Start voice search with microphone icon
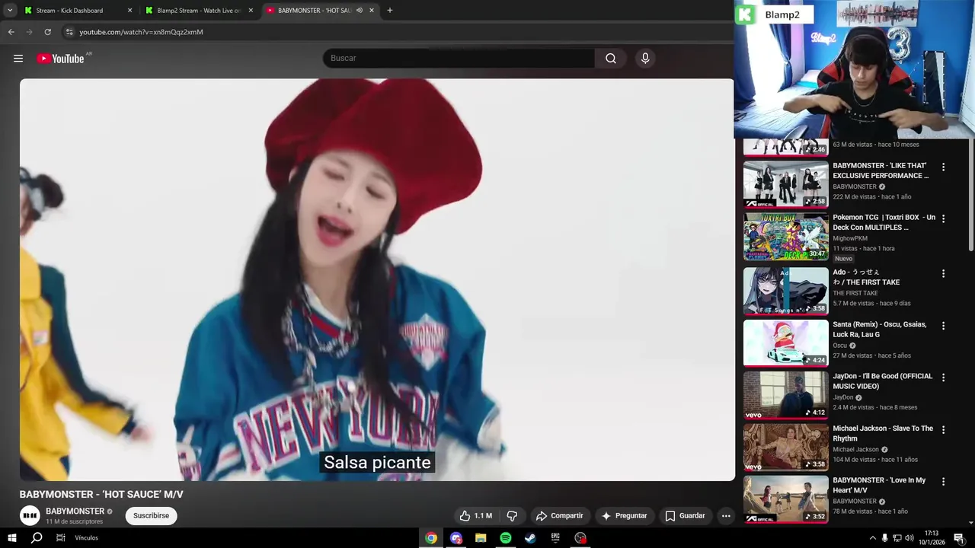The height and width of the screenshot is (548, 975). point(645,59)
